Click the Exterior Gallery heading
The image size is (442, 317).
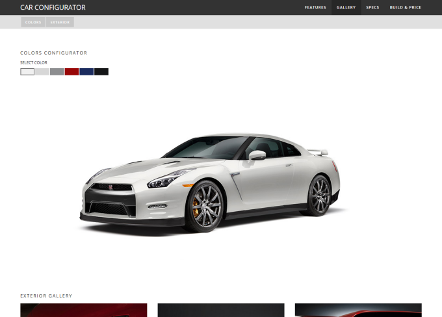tap(46, 296)
